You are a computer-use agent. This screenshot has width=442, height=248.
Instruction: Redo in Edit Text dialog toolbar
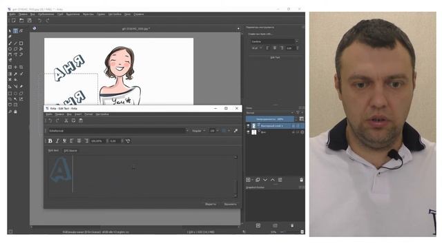(x=57, y=121)
